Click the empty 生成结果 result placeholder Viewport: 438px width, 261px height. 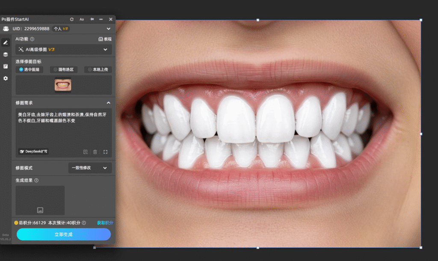pyautogui.click(x=40, y=200)
